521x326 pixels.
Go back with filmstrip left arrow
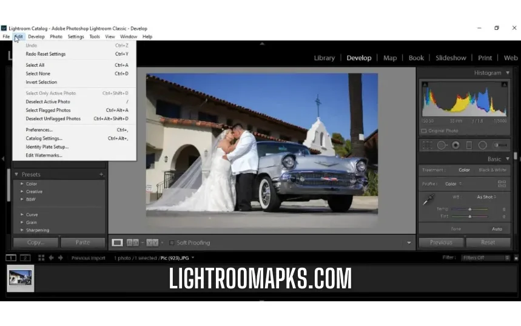[x=51, y=258]
